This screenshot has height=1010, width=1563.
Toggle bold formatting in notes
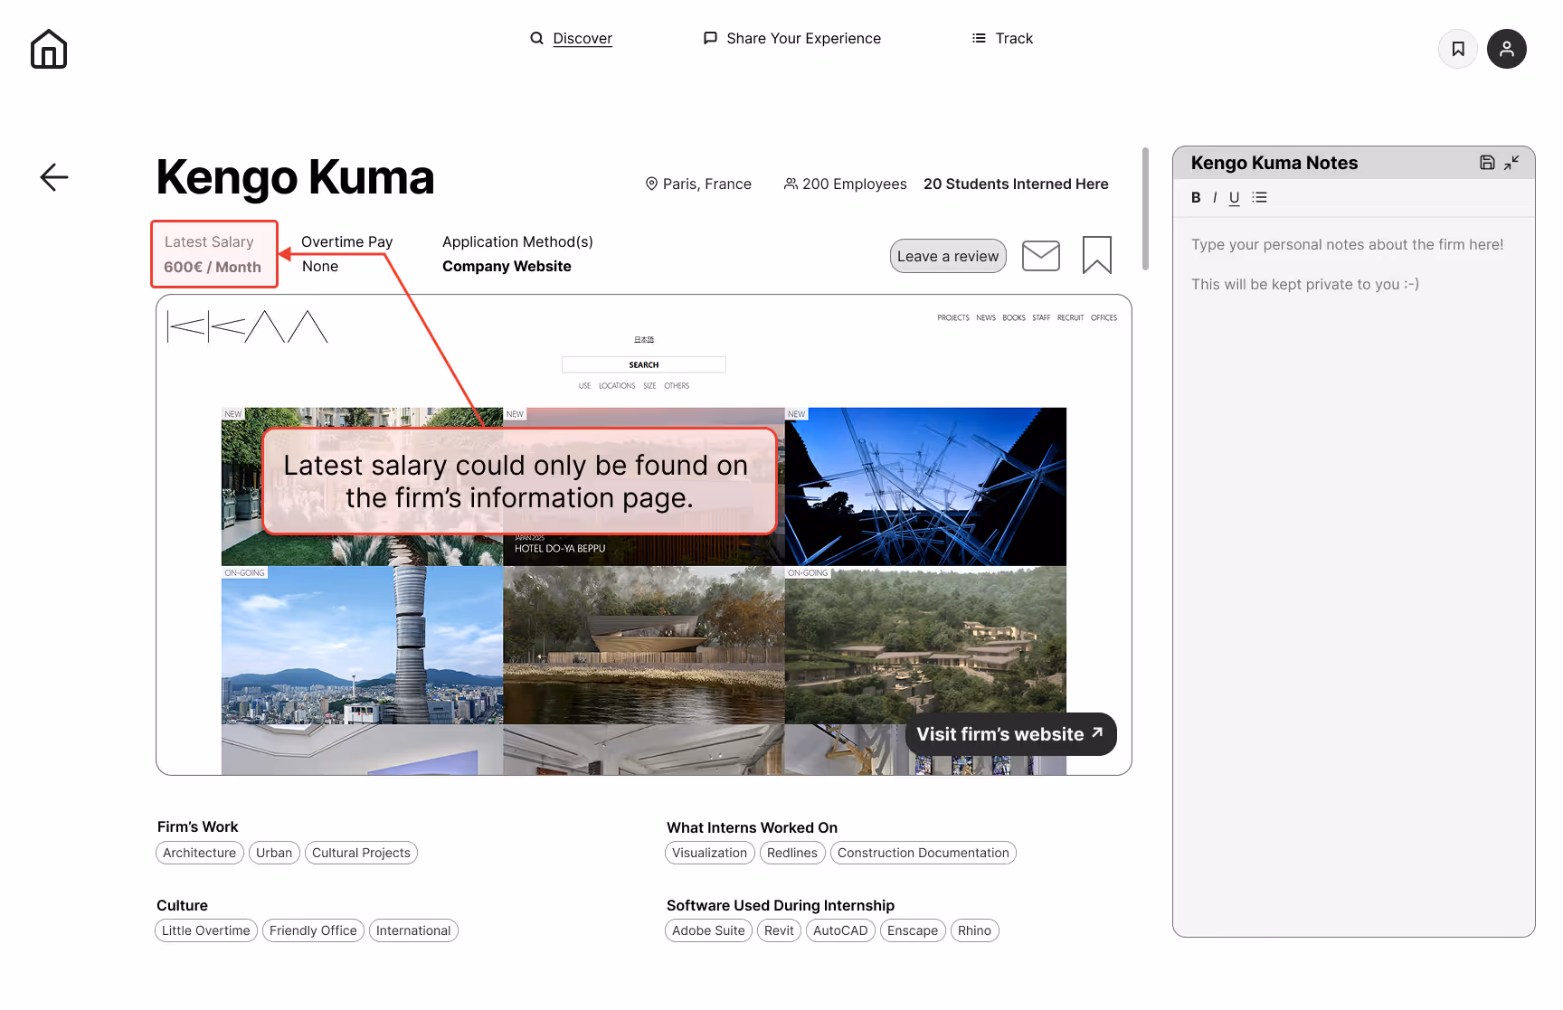pos(1196,197)
